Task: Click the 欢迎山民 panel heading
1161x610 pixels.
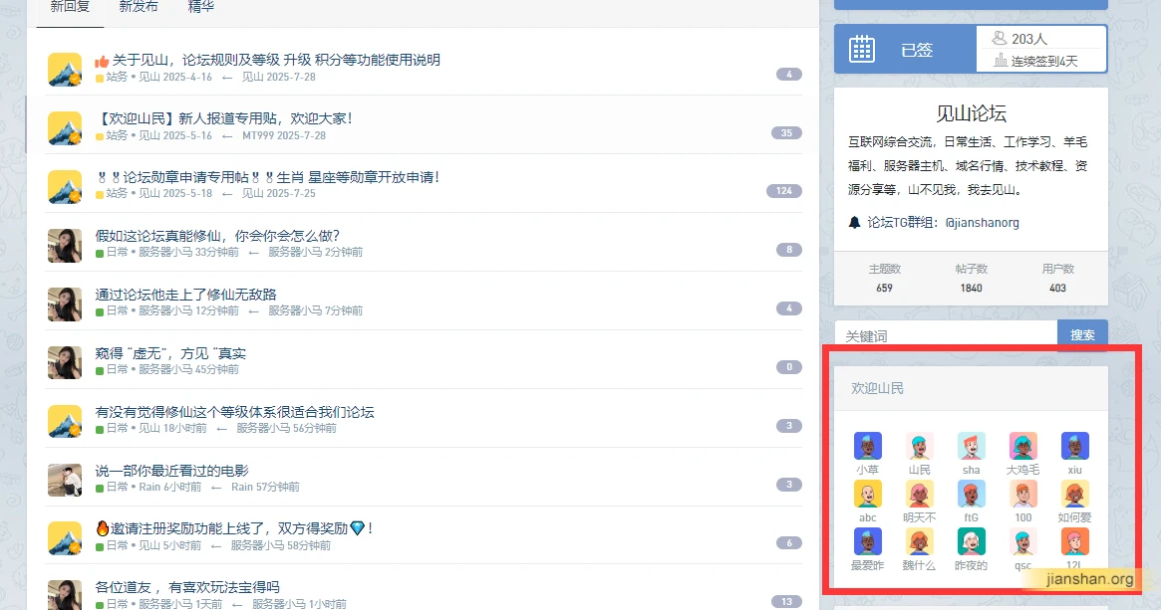Action: [877, 388]
